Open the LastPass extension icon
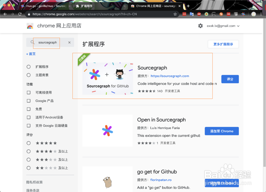The width and height of the screenshot is (266, 192). (x=184, y=14)
